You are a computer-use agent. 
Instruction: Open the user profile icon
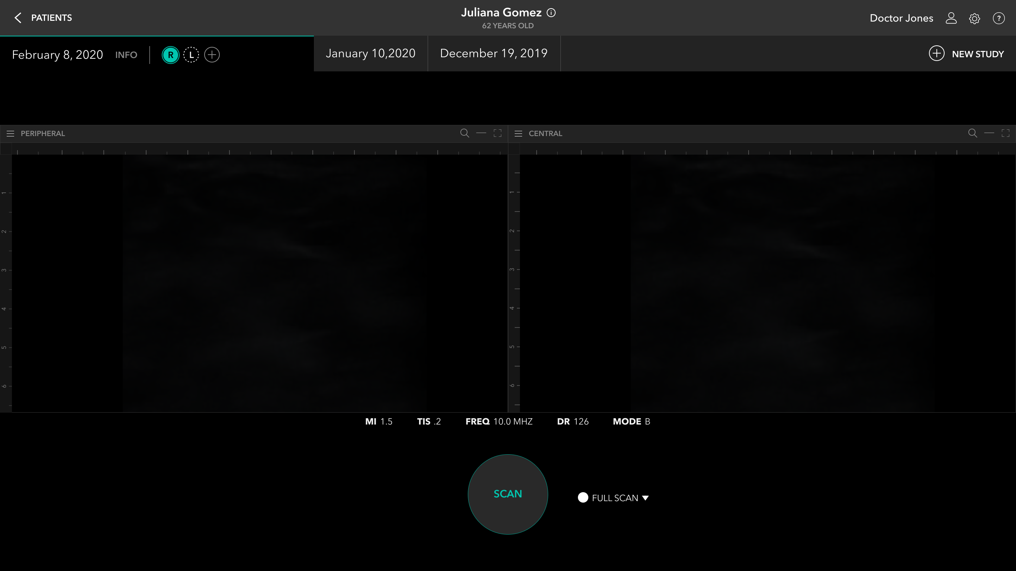click(x=951, y=18)
